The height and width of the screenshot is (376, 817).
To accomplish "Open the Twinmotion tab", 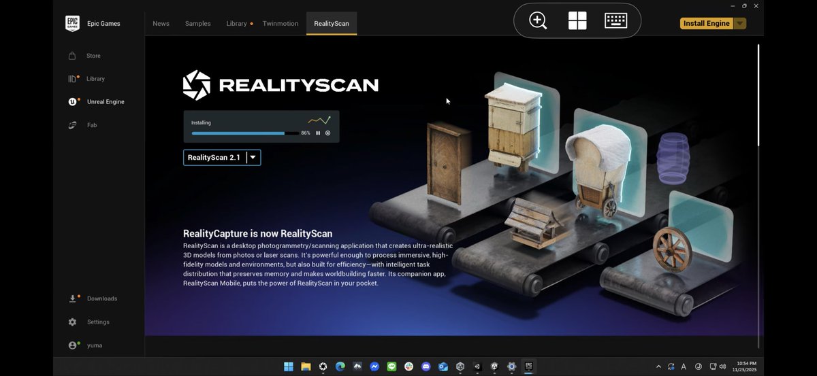I will 281,23.
